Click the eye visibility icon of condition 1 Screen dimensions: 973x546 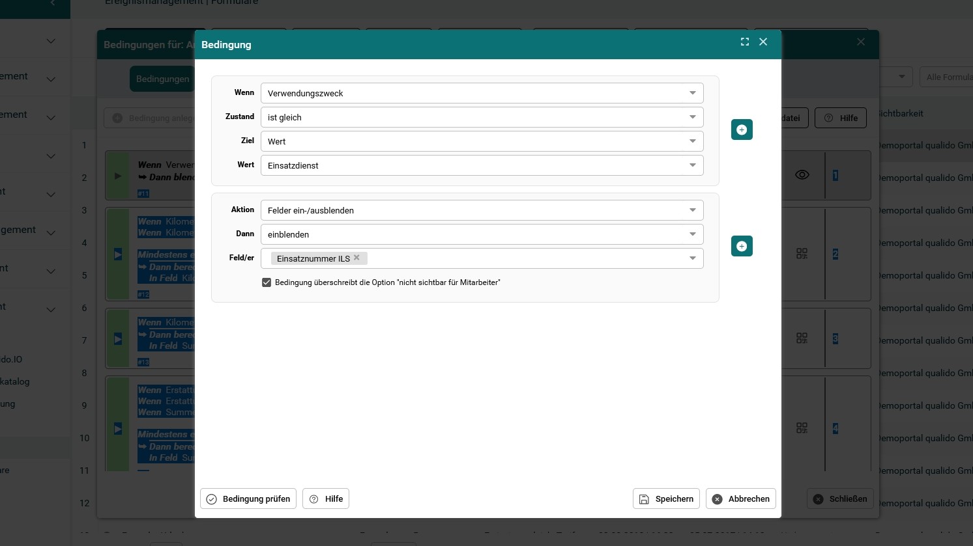point(802,175)
